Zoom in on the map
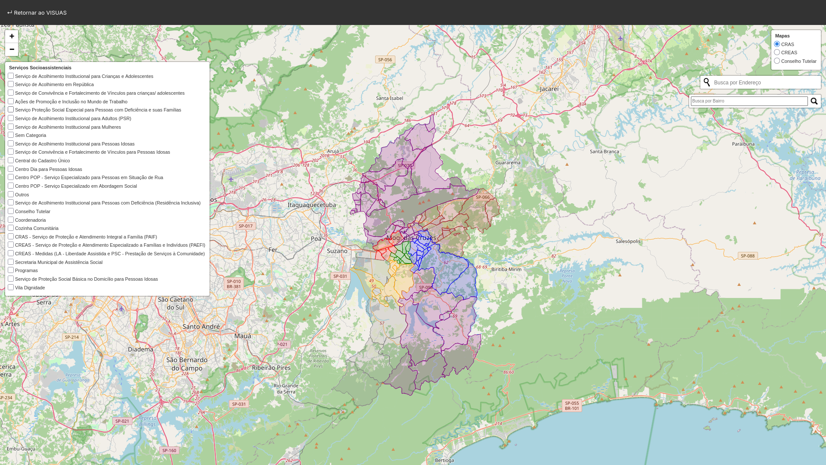The height and width of the screenshot is (465, 826). [12, 36]
